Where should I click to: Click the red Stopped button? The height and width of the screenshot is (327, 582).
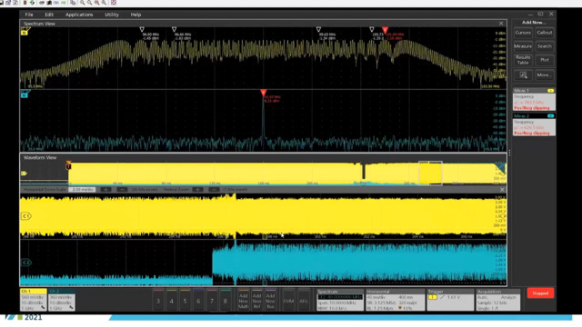tap(540, 292)
